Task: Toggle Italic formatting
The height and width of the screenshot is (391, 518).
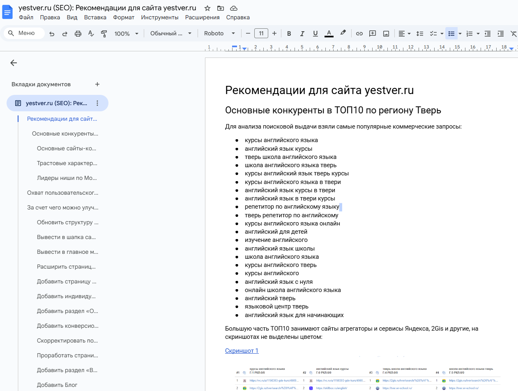Action: [302, 34]
